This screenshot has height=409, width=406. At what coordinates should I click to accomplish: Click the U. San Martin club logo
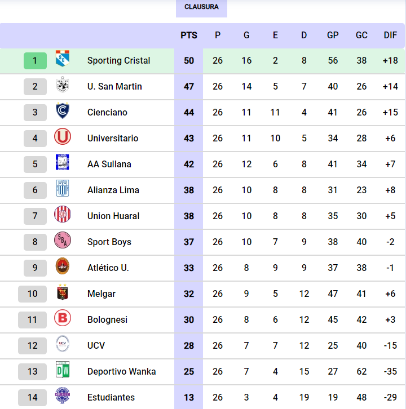[63, 86]
